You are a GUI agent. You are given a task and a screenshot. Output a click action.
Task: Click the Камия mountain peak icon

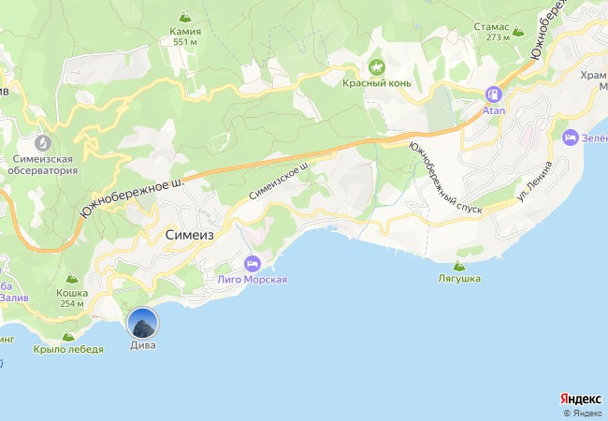click(x=185, y=17)
